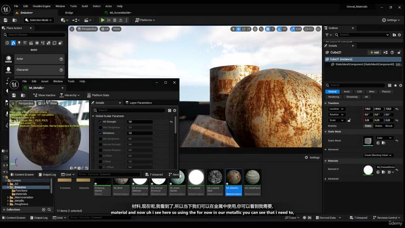
Task: Click browse-to-asset icon in material editor toolbar
Action: point(23,95)
